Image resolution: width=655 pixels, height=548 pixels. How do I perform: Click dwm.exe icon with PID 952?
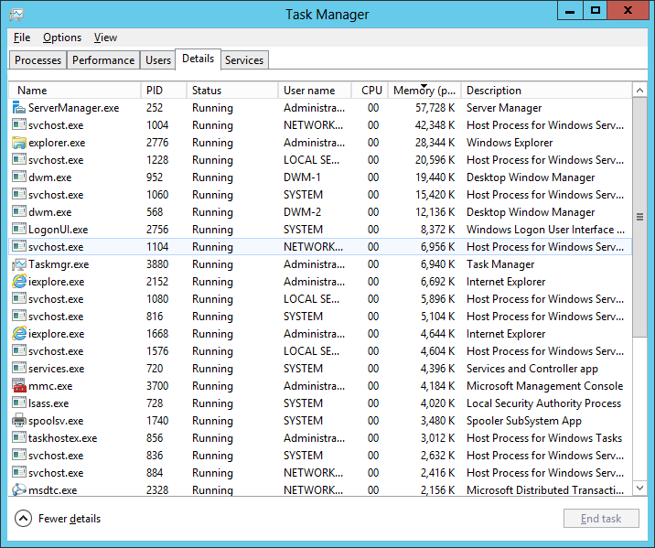pyautogui.click(x=19, y=177)
